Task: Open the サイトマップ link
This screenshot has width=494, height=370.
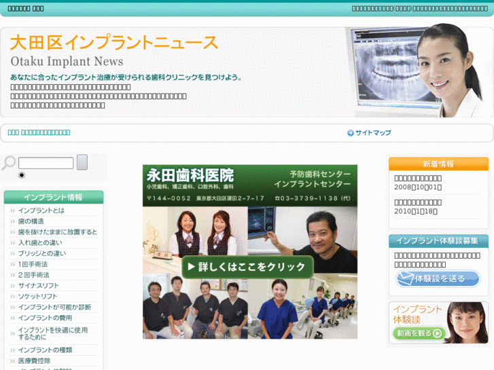Action: [373, 132]
